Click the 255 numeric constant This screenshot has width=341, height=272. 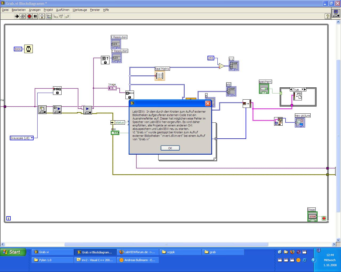(x=211, y=58)
